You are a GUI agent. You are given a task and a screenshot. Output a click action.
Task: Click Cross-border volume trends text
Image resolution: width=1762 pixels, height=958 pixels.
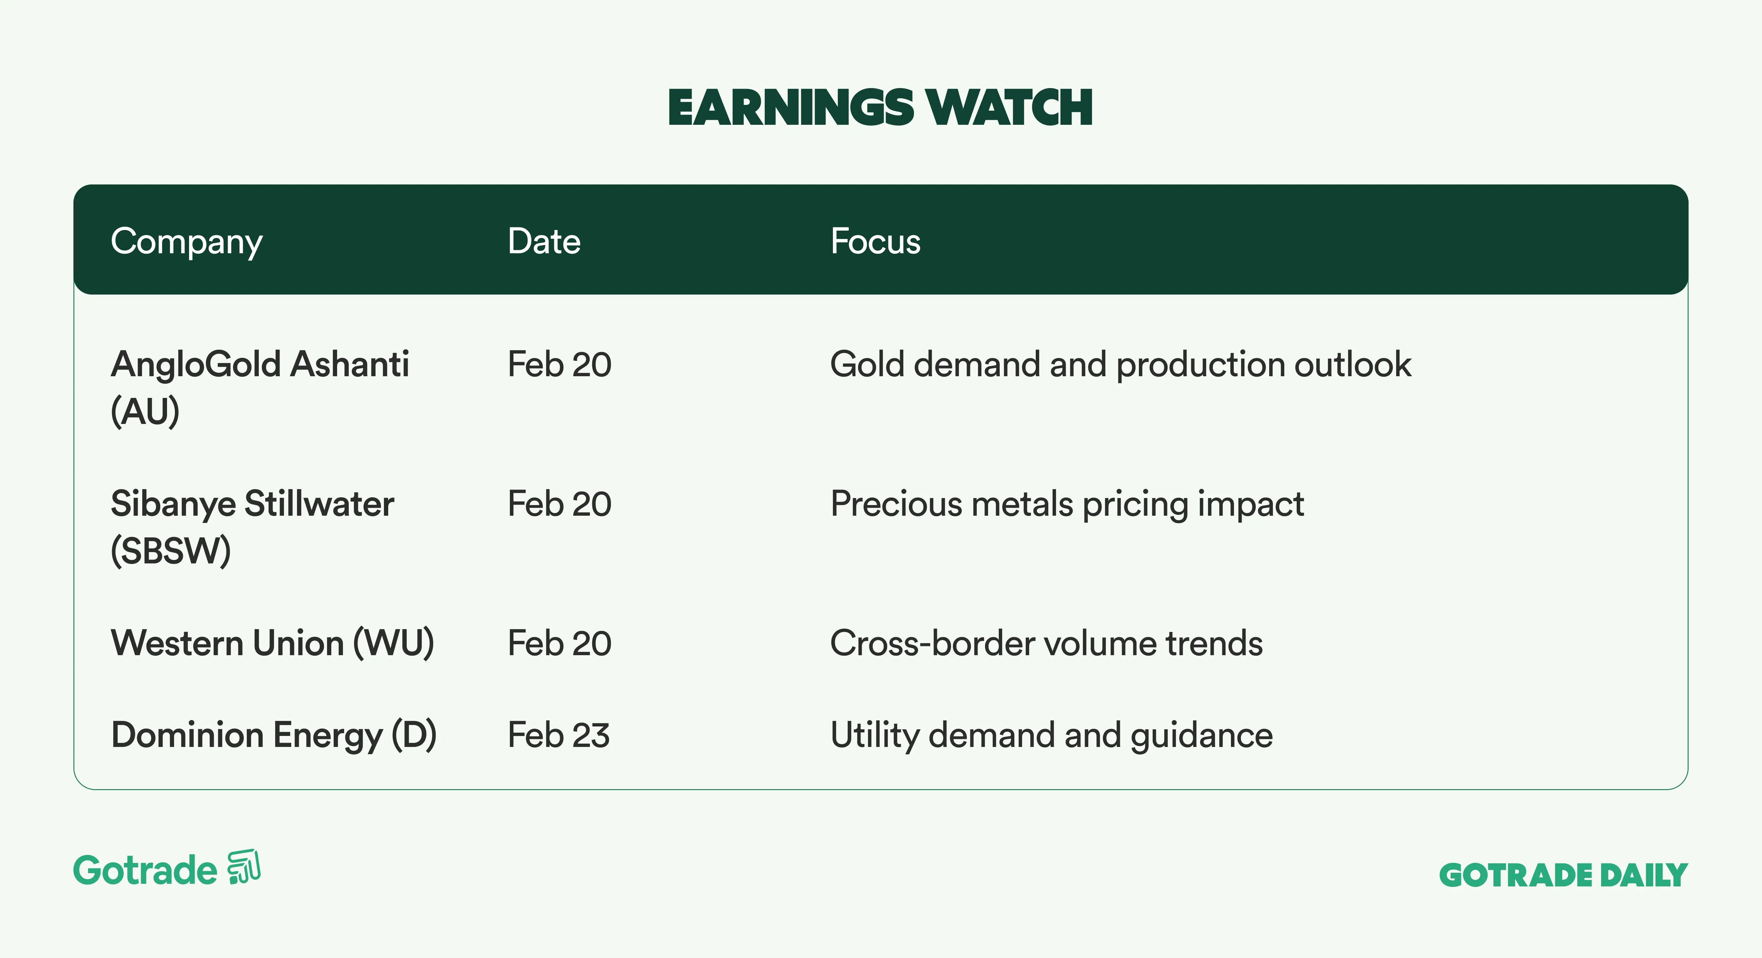(1046, 644)
